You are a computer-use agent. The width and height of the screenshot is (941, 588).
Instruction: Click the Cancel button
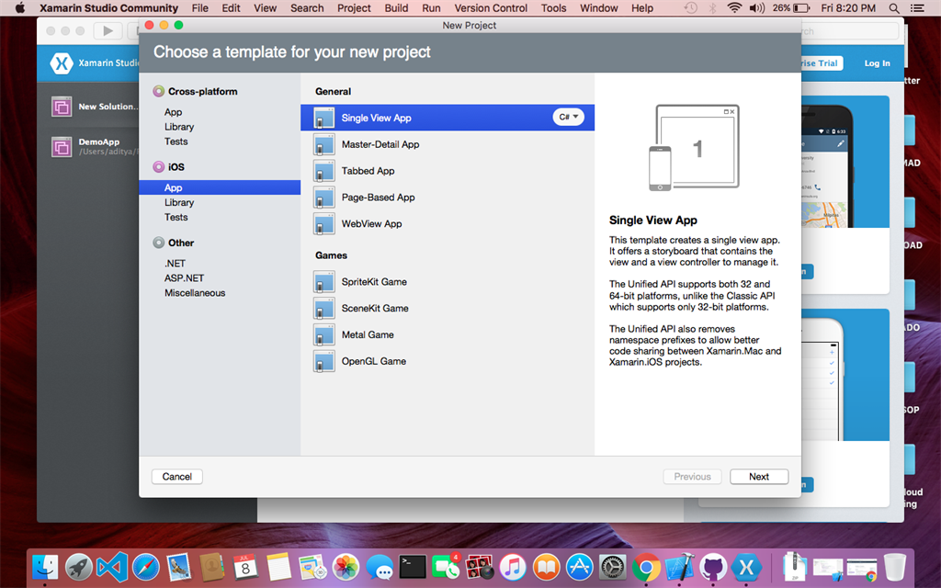click(177, 477)
